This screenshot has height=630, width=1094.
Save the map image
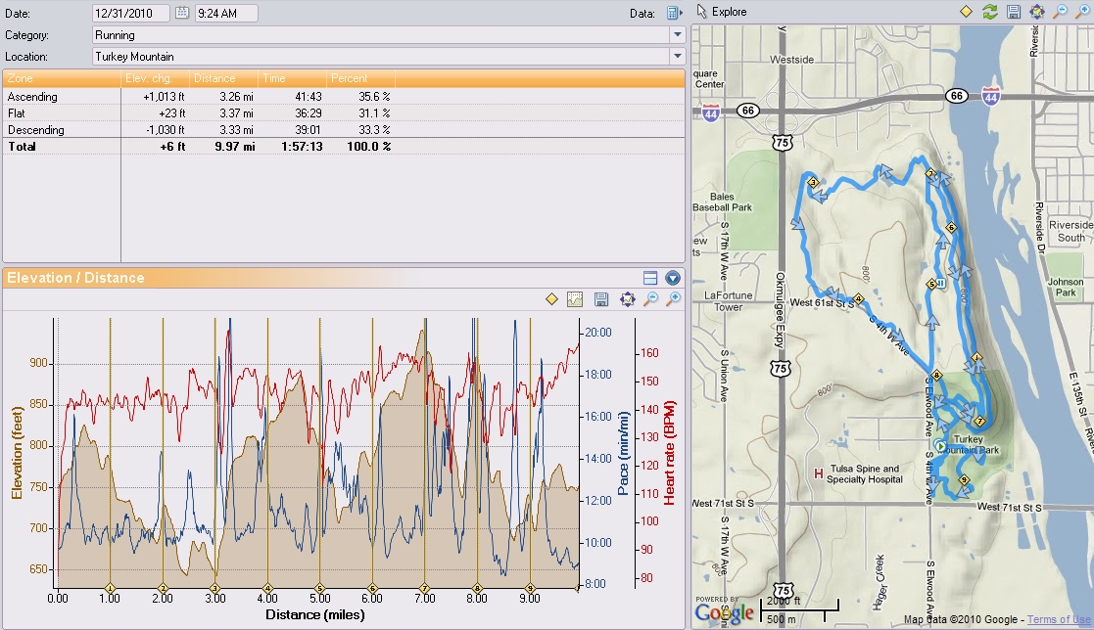[1014, 11]
